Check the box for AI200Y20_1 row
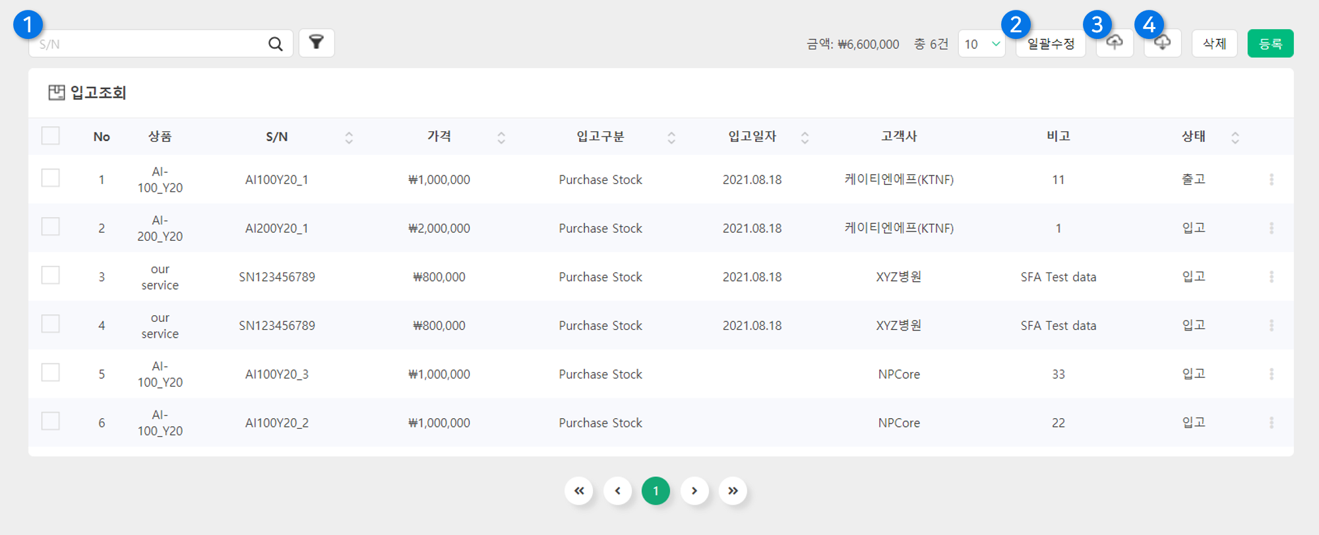 (x=51, y=227)
